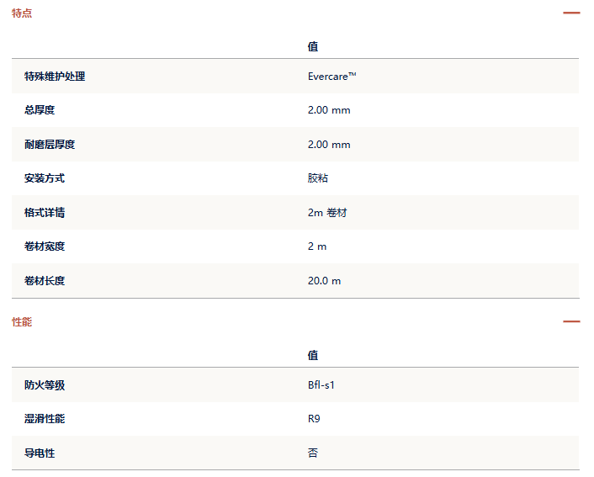Click the 防火等级 row label
This screenshot has height=477, width=594.
pyautogui.click(x=45, y=385)
